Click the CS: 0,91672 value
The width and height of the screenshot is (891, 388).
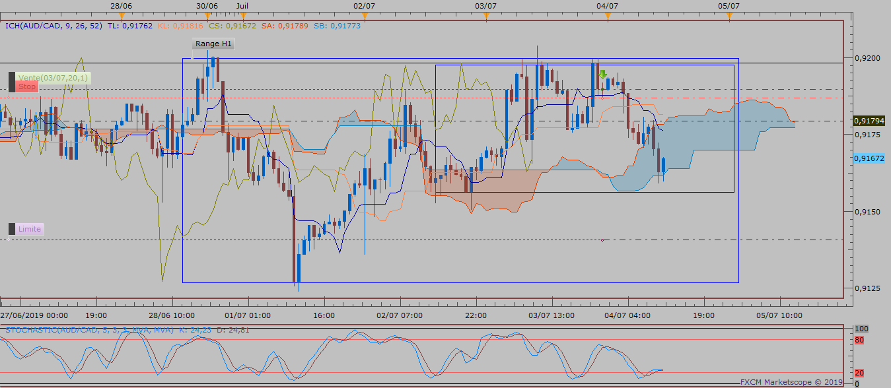232,26
